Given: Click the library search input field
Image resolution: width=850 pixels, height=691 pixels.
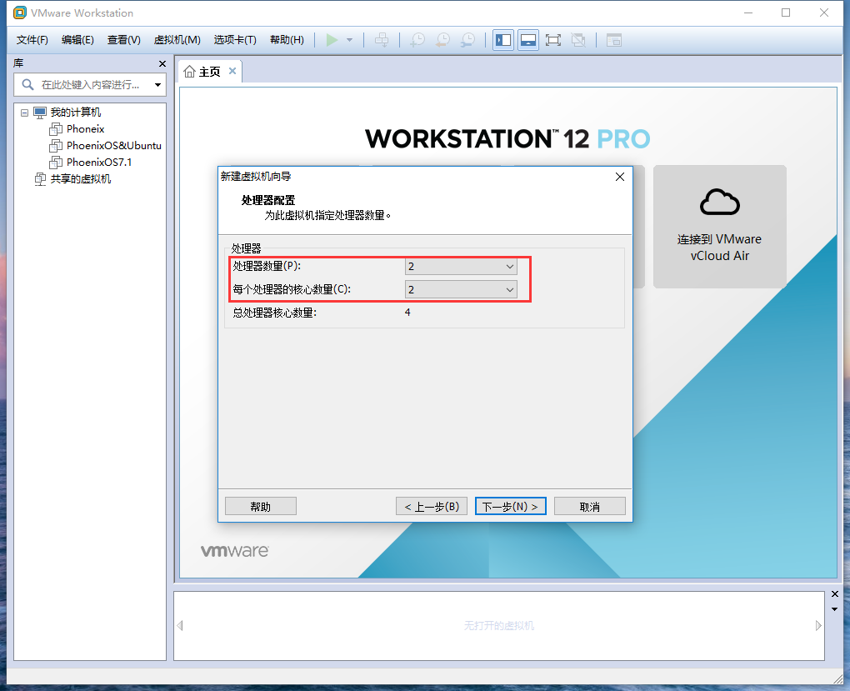Looking at the screenshot, I should coord(91,85).
